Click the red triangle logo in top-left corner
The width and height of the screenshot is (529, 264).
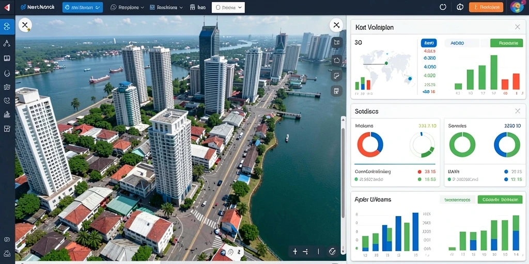(7, 7)
